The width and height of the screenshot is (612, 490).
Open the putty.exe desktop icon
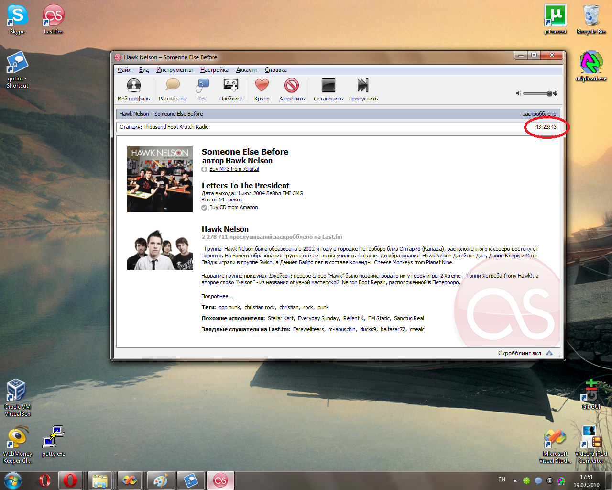tap(53, 441)
